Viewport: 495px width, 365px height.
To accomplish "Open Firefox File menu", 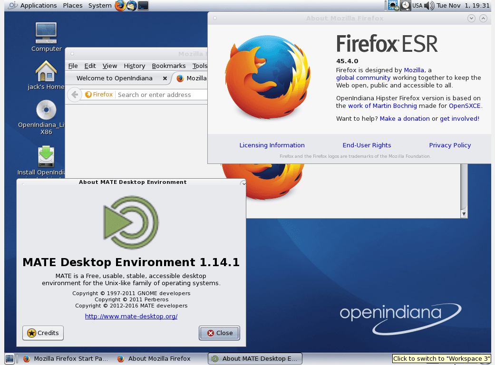I will pos(73,66).
